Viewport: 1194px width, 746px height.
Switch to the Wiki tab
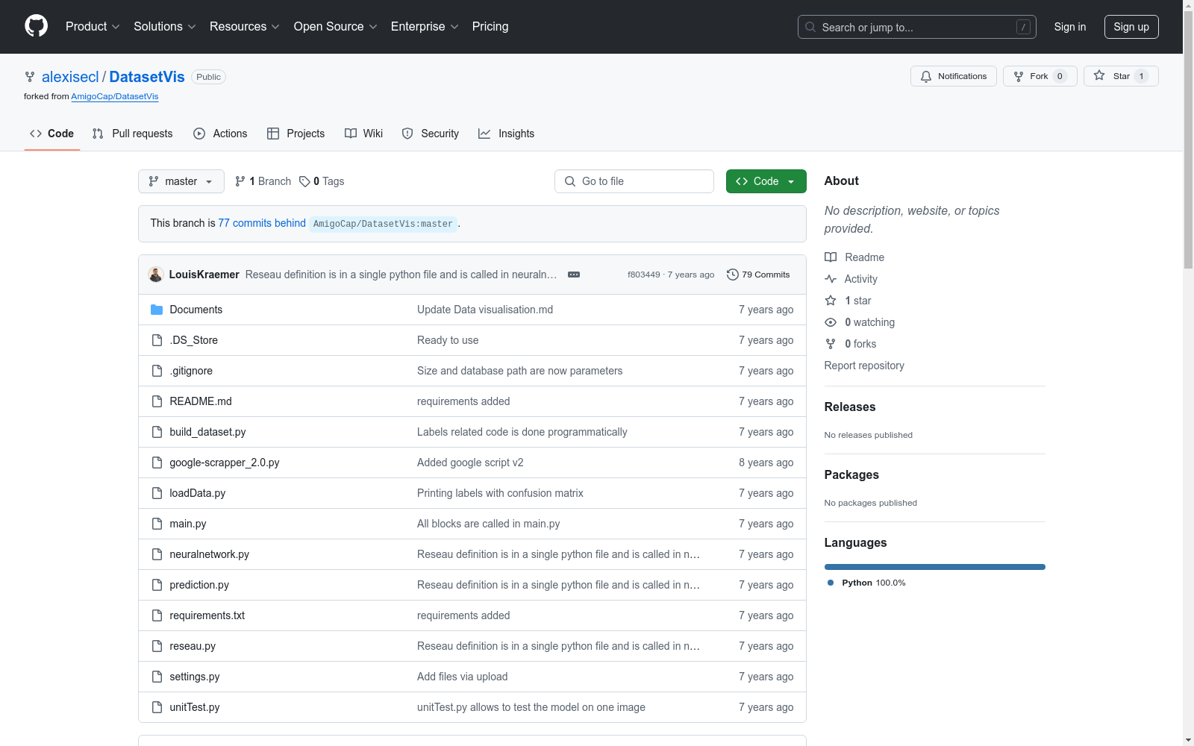[364, 134]
